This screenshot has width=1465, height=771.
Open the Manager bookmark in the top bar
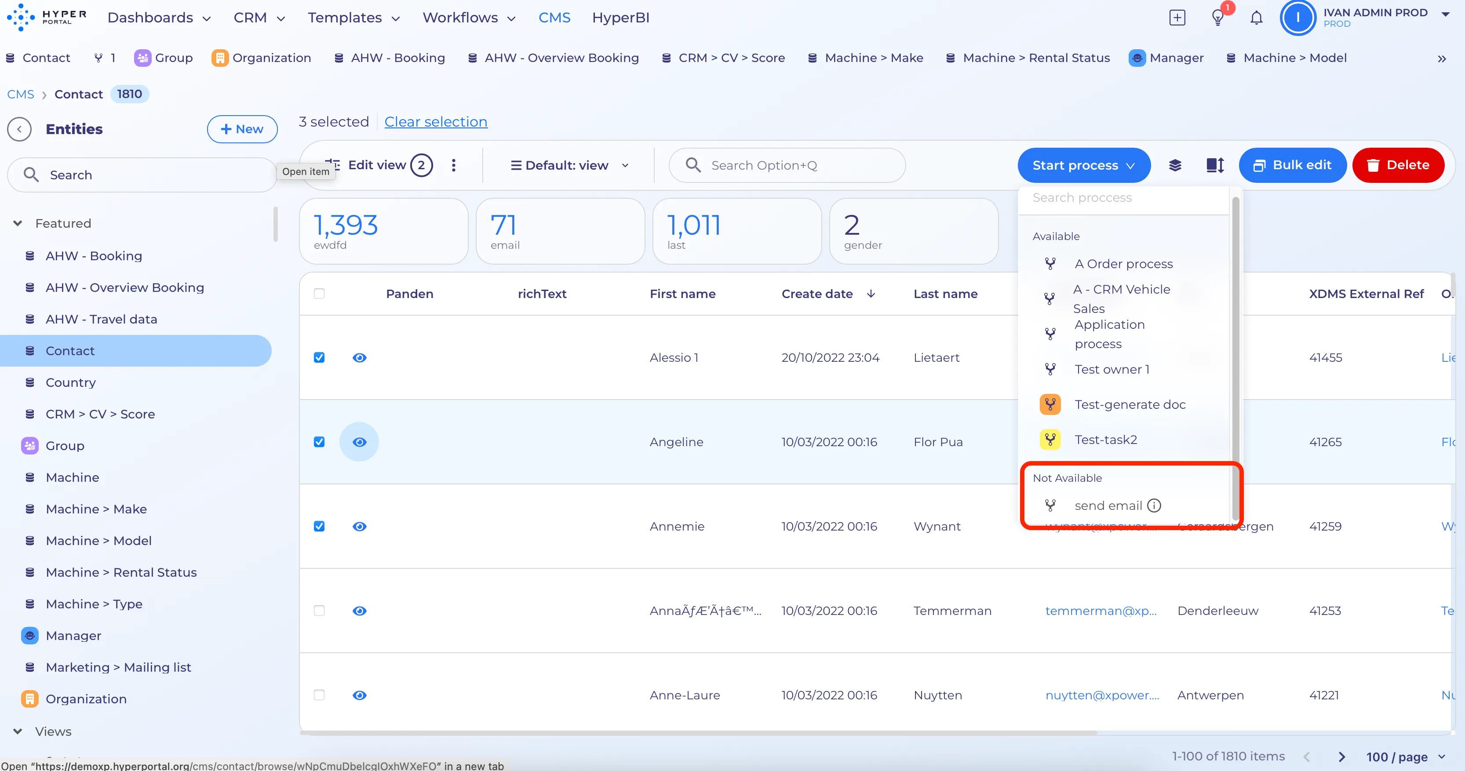[x=1166, y=58]
